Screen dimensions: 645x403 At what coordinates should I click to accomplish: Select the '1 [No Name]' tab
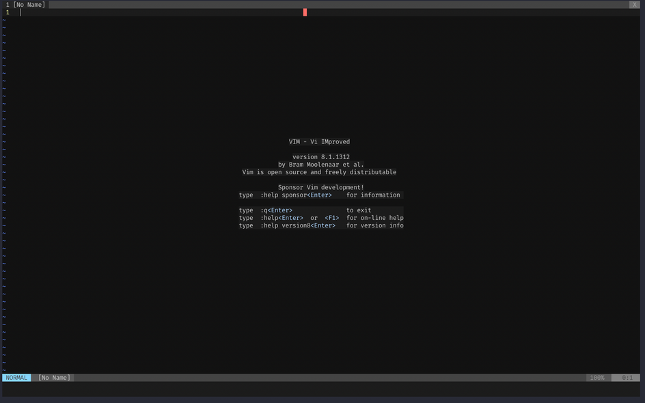(x=25, y=5)
